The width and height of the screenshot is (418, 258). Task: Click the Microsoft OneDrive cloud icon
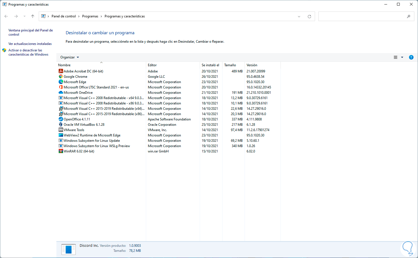(x=61, y=92)
